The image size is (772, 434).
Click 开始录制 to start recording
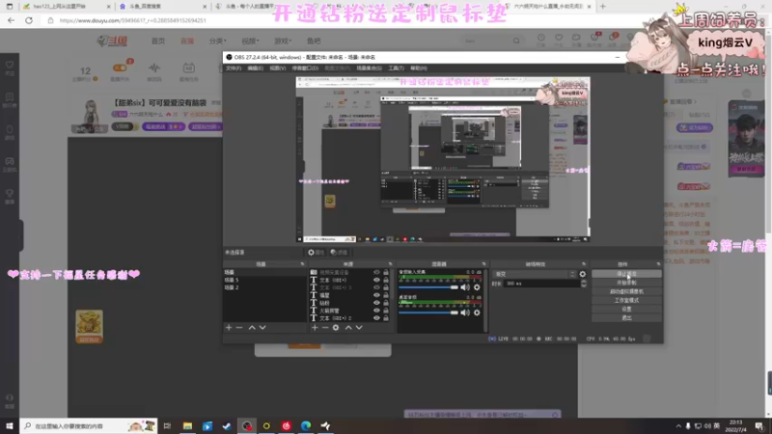[626, 283]
